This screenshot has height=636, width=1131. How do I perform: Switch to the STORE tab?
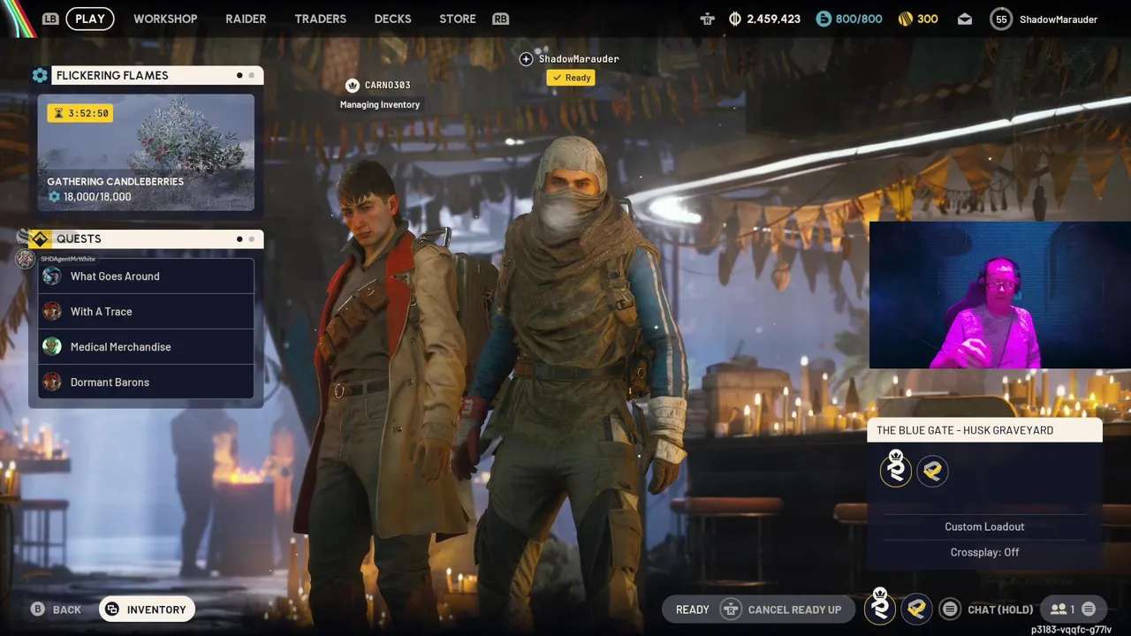click(x=458, y=19)
